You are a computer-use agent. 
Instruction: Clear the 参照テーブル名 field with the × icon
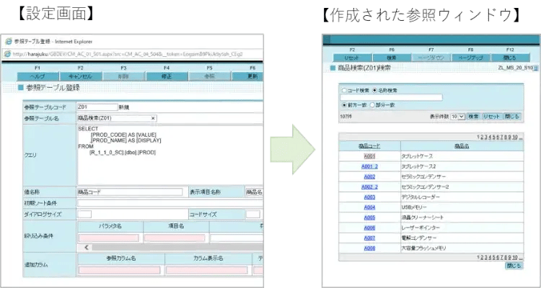(x=153, y=117)
